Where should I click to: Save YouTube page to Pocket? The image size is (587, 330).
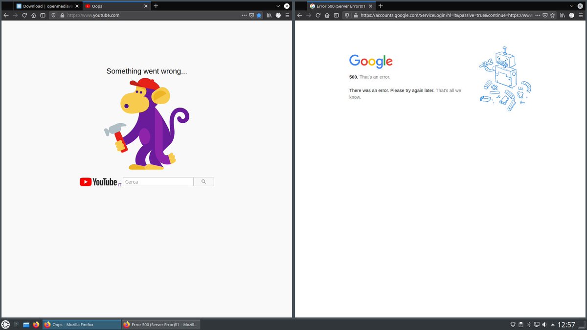pos(251,15)
